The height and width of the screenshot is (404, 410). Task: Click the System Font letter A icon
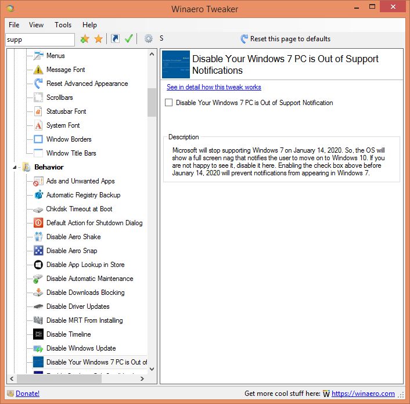(38, 125)
